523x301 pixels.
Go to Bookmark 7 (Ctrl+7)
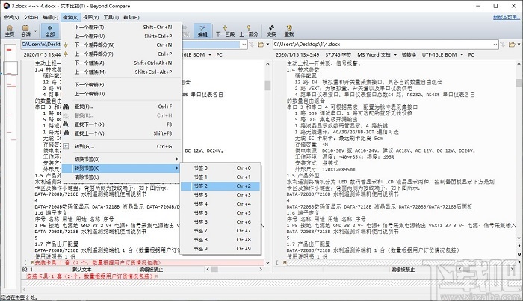pos(220,231)
